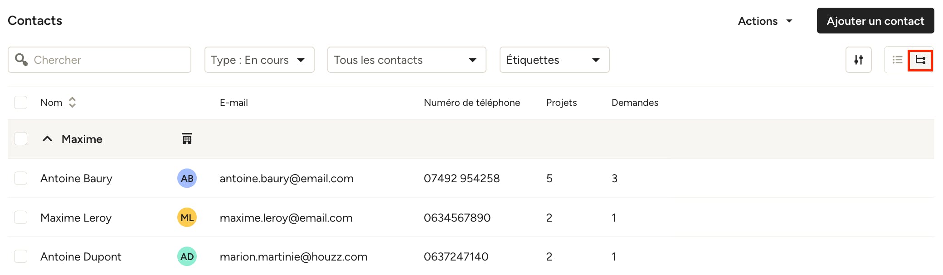Collapse the Maxime group chevron
The height and width of the screenshot is (275, 943).
point(47,139)
